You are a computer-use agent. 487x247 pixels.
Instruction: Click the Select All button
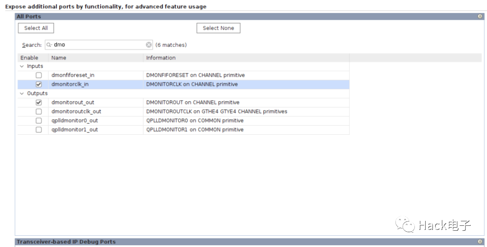tap(36, 28)
